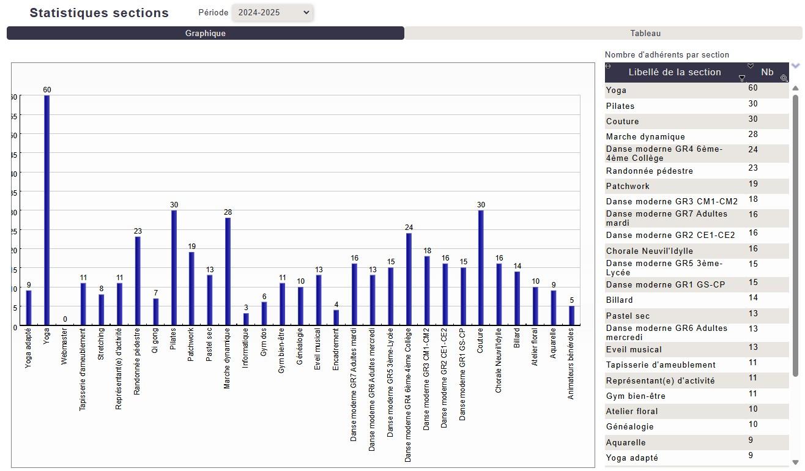
Task: Click the sort arrow icon above Nb header
Action: [x=751, y=66]
